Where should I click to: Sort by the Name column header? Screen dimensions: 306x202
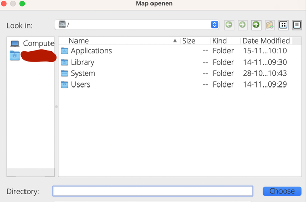point(119,41)
